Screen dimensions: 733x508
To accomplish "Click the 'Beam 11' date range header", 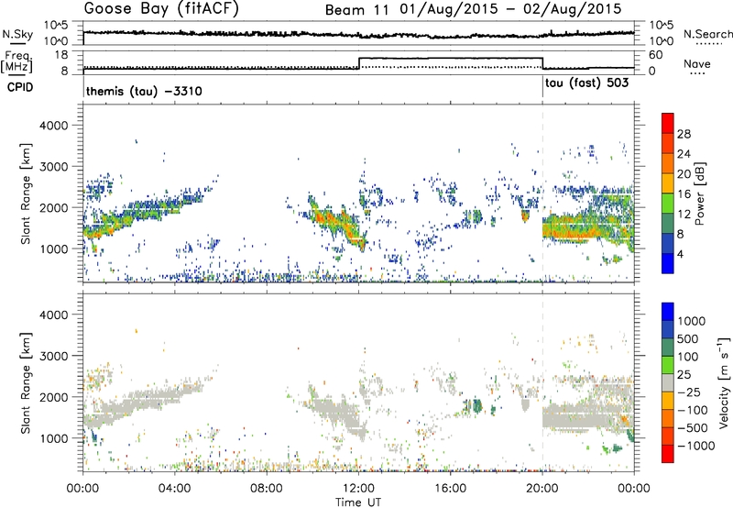I will pyautogui.click(x=473, y=9).
